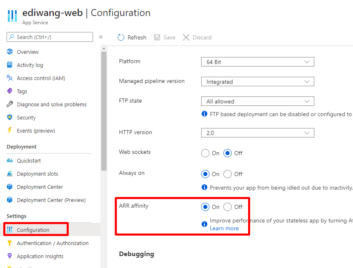Set Always on to Off
Viewport: 353px width, 268px height.
(x=228, y=174)
